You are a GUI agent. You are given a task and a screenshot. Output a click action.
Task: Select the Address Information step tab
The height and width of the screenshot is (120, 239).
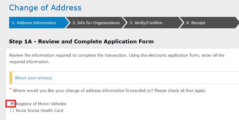tap(36, 23)
